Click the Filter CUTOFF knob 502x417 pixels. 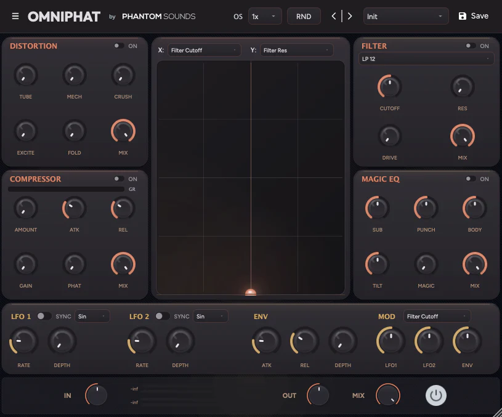(x=389, y=87)
